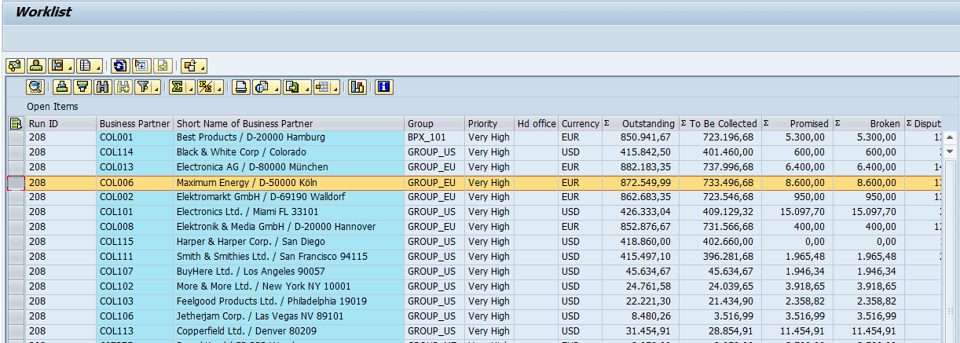Image resolution: width=960 pixels, height=343 pixels.
Task: Click the greyed page icon with yellow arrow
Action: point(163,66)
